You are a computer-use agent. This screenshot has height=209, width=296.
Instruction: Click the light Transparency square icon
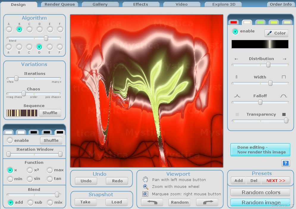pyautogui.click(x=237, y=114)
